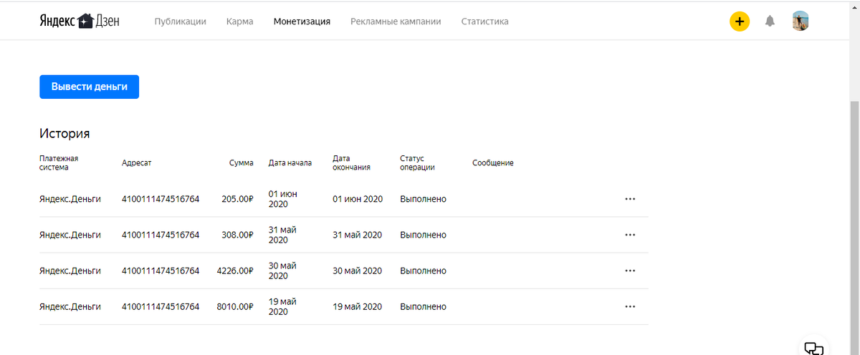The width and height of the screenshot is (860, 355).
Task: Click end date 31 май 2020
Action: [x=358, y=235]
